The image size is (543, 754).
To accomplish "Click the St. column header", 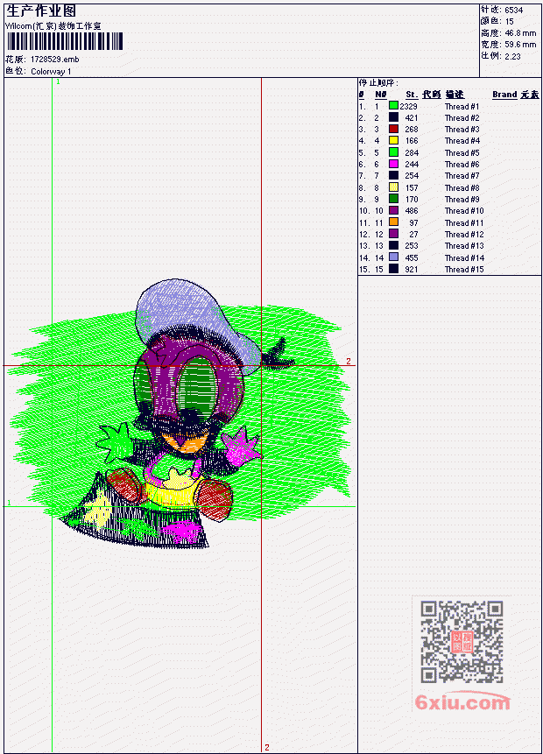I will 412,95.
